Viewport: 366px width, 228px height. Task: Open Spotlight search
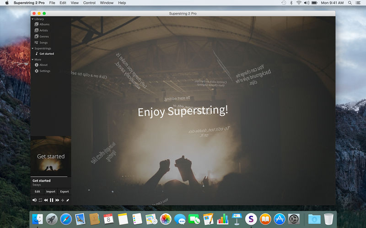[x=350, y=3]
